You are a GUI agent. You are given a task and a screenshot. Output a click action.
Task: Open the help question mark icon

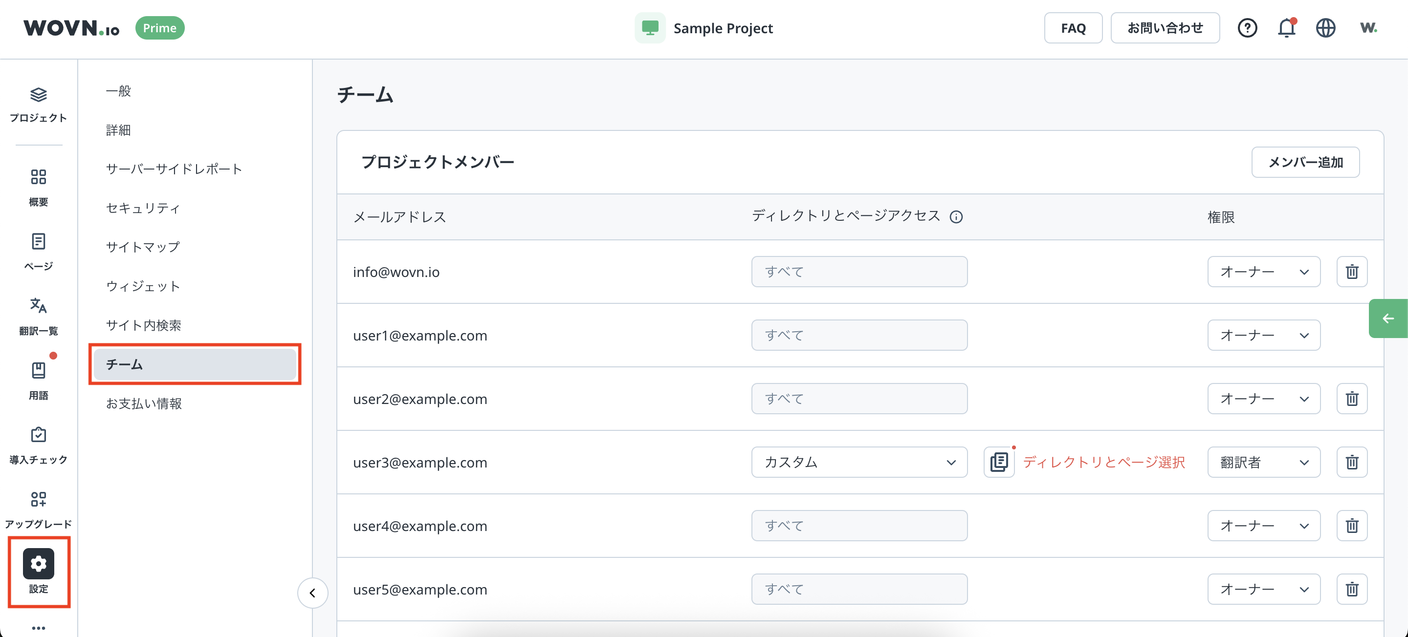tap(1247, 28)
